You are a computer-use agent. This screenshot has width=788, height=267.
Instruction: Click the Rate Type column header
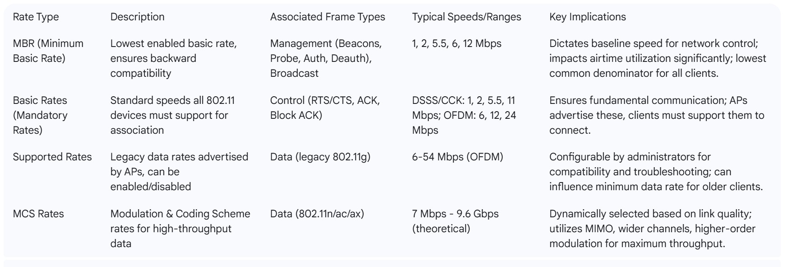[36, 17]
